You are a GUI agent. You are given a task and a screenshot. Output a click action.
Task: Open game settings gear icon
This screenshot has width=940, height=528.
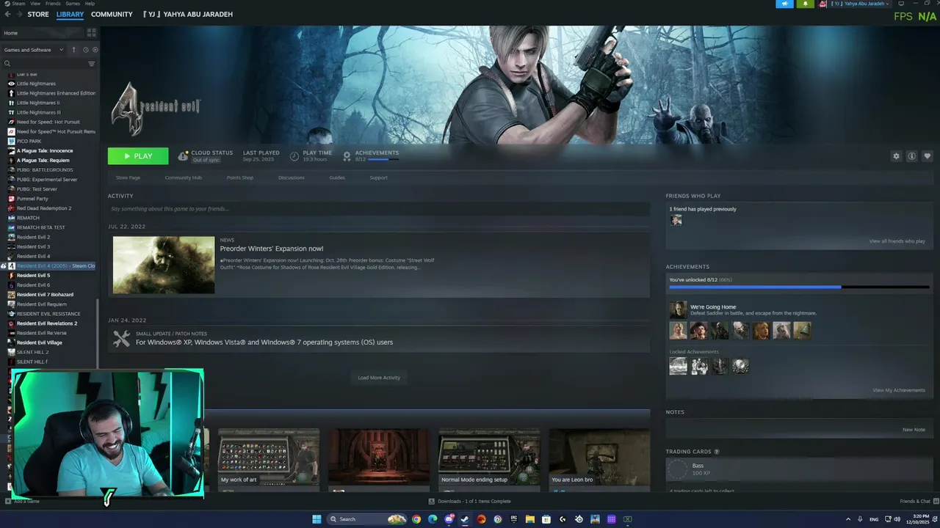[x=896, y=156]
